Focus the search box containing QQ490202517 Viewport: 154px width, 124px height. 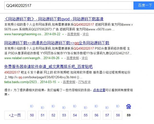tap(69, 5)
